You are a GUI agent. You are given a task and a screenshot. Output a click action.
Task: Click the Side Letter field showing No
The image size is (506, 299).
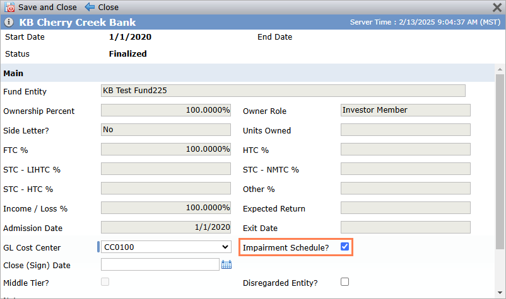coord(166,130)
